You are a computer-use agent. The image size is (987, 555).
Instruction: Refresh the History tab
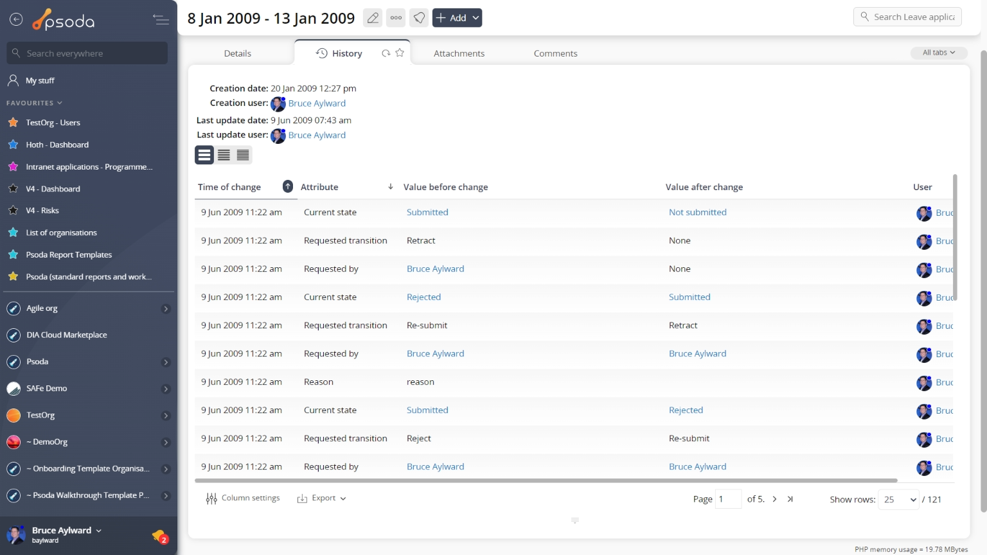pyautogui.click(x=386, y=53)
